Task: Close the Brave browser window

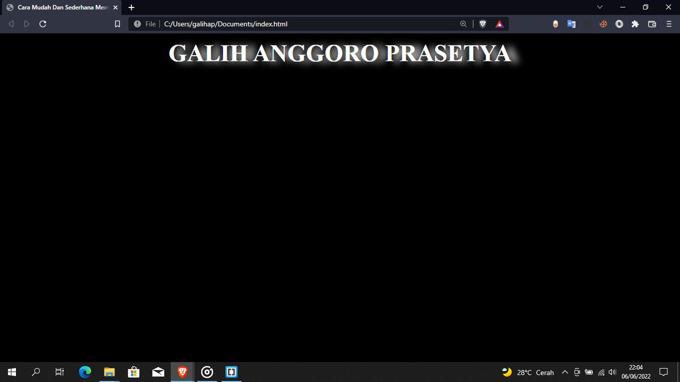Action: click(x=668, y=7)
